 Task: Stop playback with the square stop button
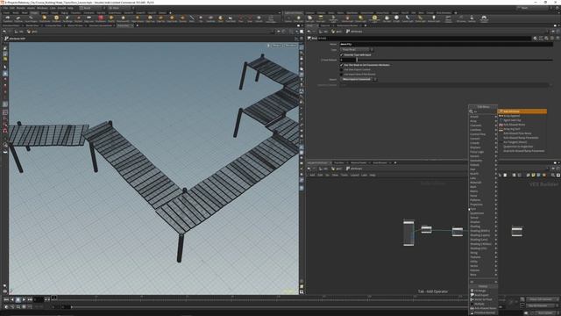(x=18, y=299)
